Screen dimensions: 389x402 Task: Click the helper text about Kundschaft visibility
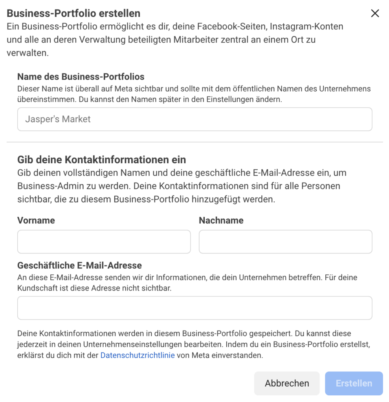pyautogui.click(x=187, y=283)
